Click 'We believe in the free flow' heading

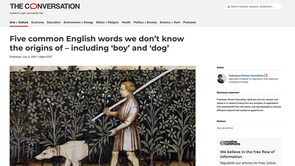click(247, 154)
